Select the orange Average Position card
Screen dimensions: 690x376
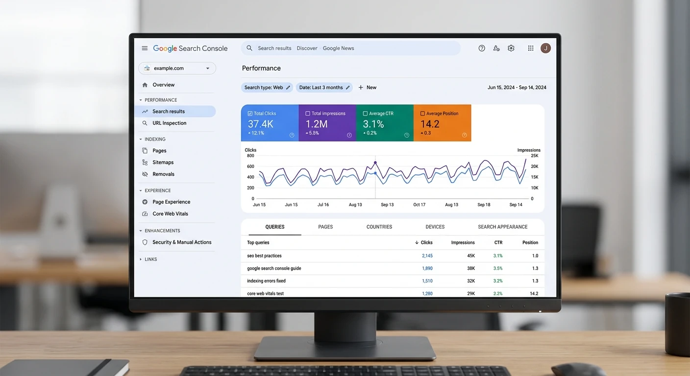(x=442, y=123)
